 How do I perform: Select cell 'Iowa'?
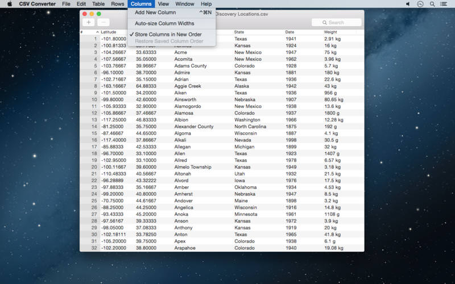(x=239, y=181)
